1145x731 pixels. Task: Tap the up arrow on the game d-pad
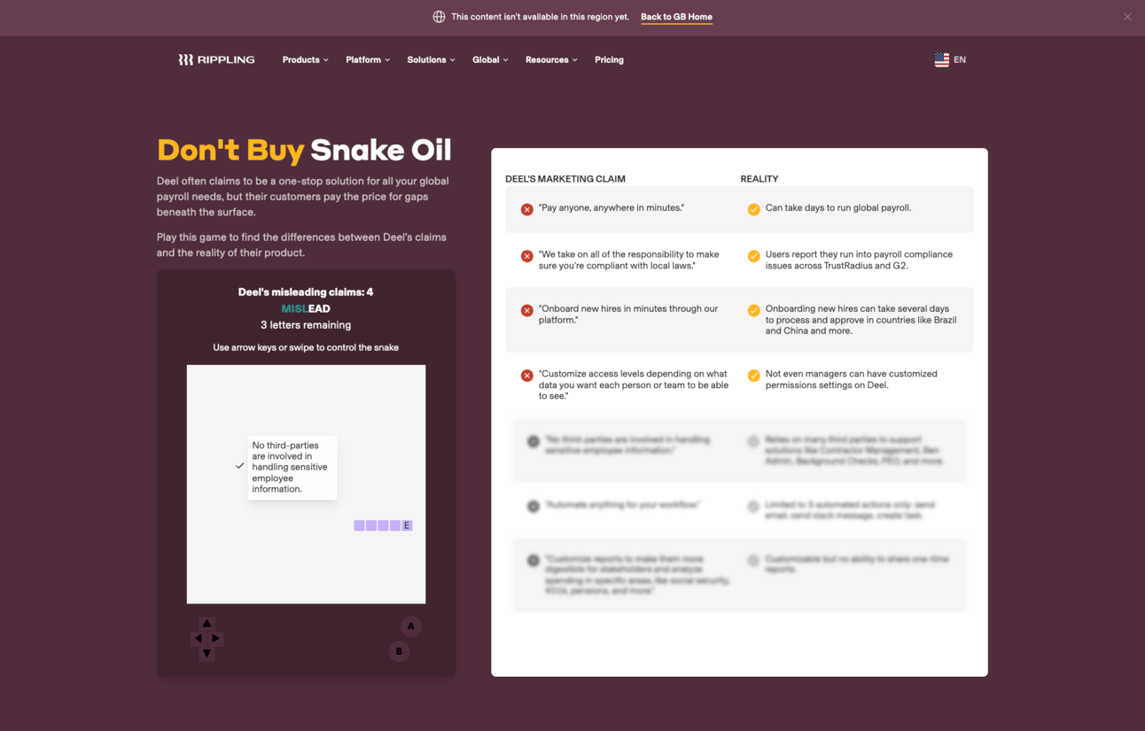point(206,623)
